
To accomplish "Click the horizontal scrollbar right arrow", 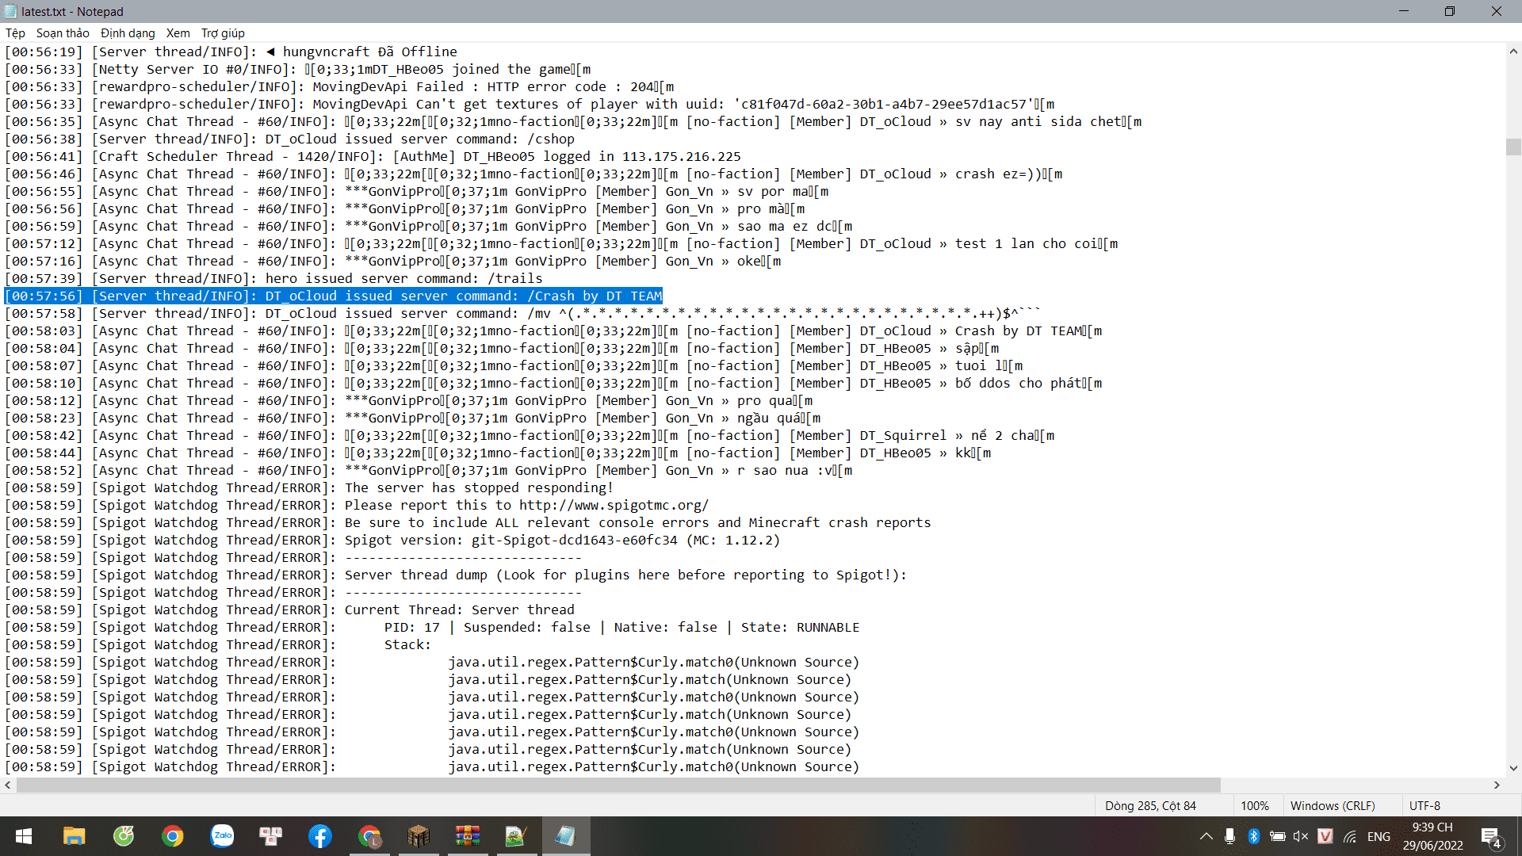I will (x=1497, y=785).
